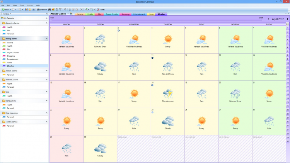Viewport: 290px width, 163px height.
Task: Select Toyota Corolla calendar in folder tree
Action: (13, 53)
